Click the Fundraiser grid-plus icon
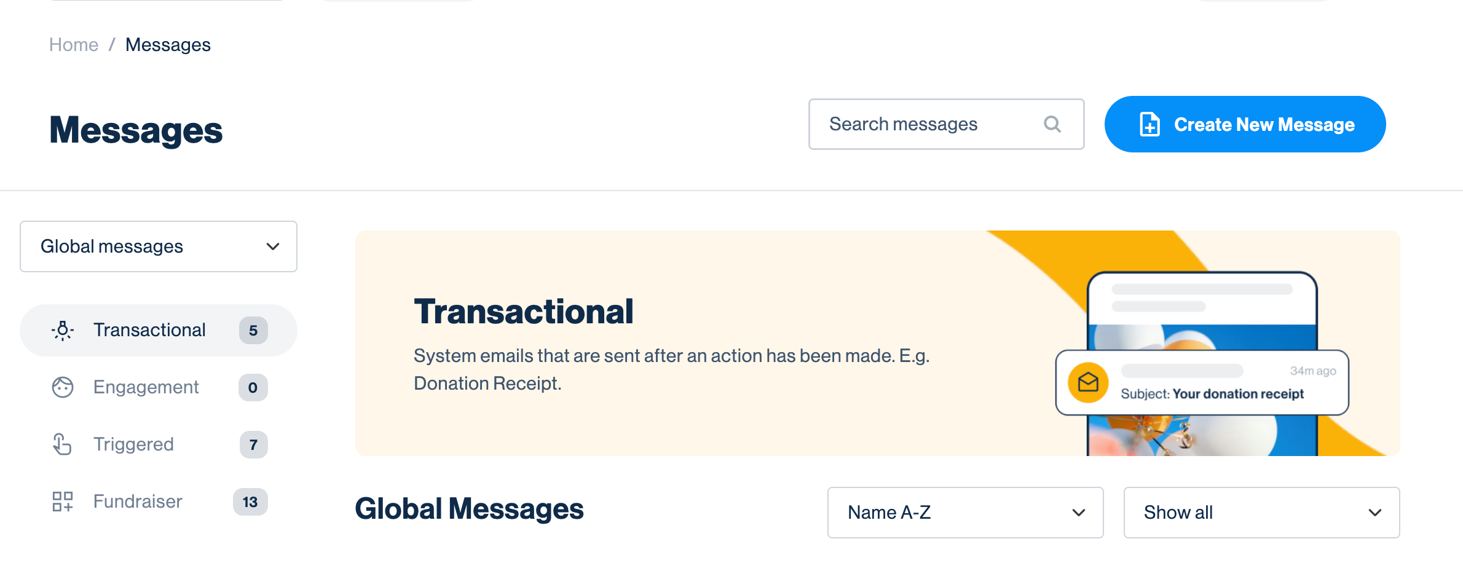 tap(63, 502)
